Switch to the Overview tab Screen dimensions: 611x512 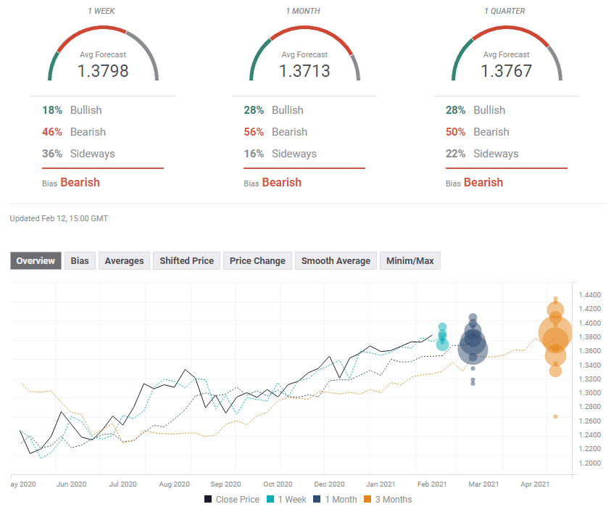pos(36,261)
